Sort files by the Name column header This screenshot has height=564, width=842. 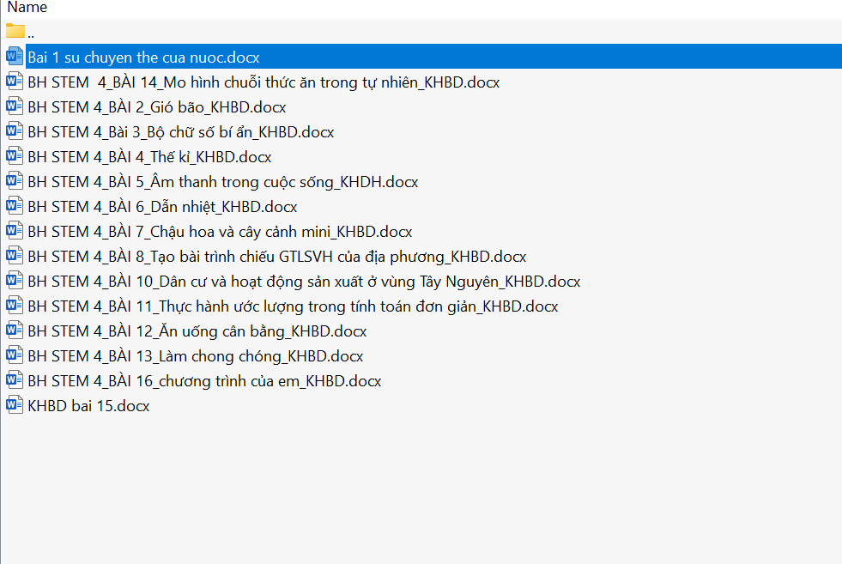tap(27, 8)
